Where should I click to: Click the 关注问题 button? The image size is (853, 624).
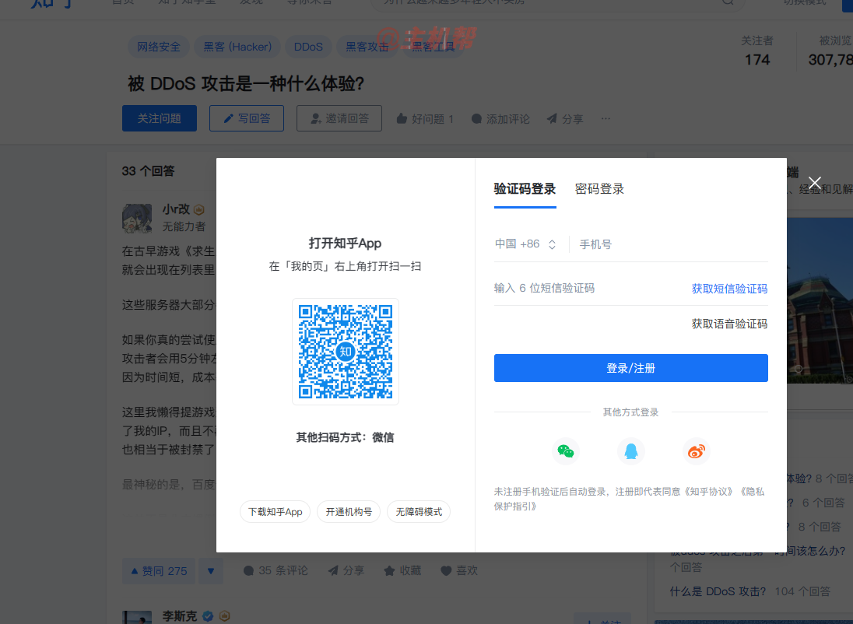pyautogui.click(x=160, y=118)
